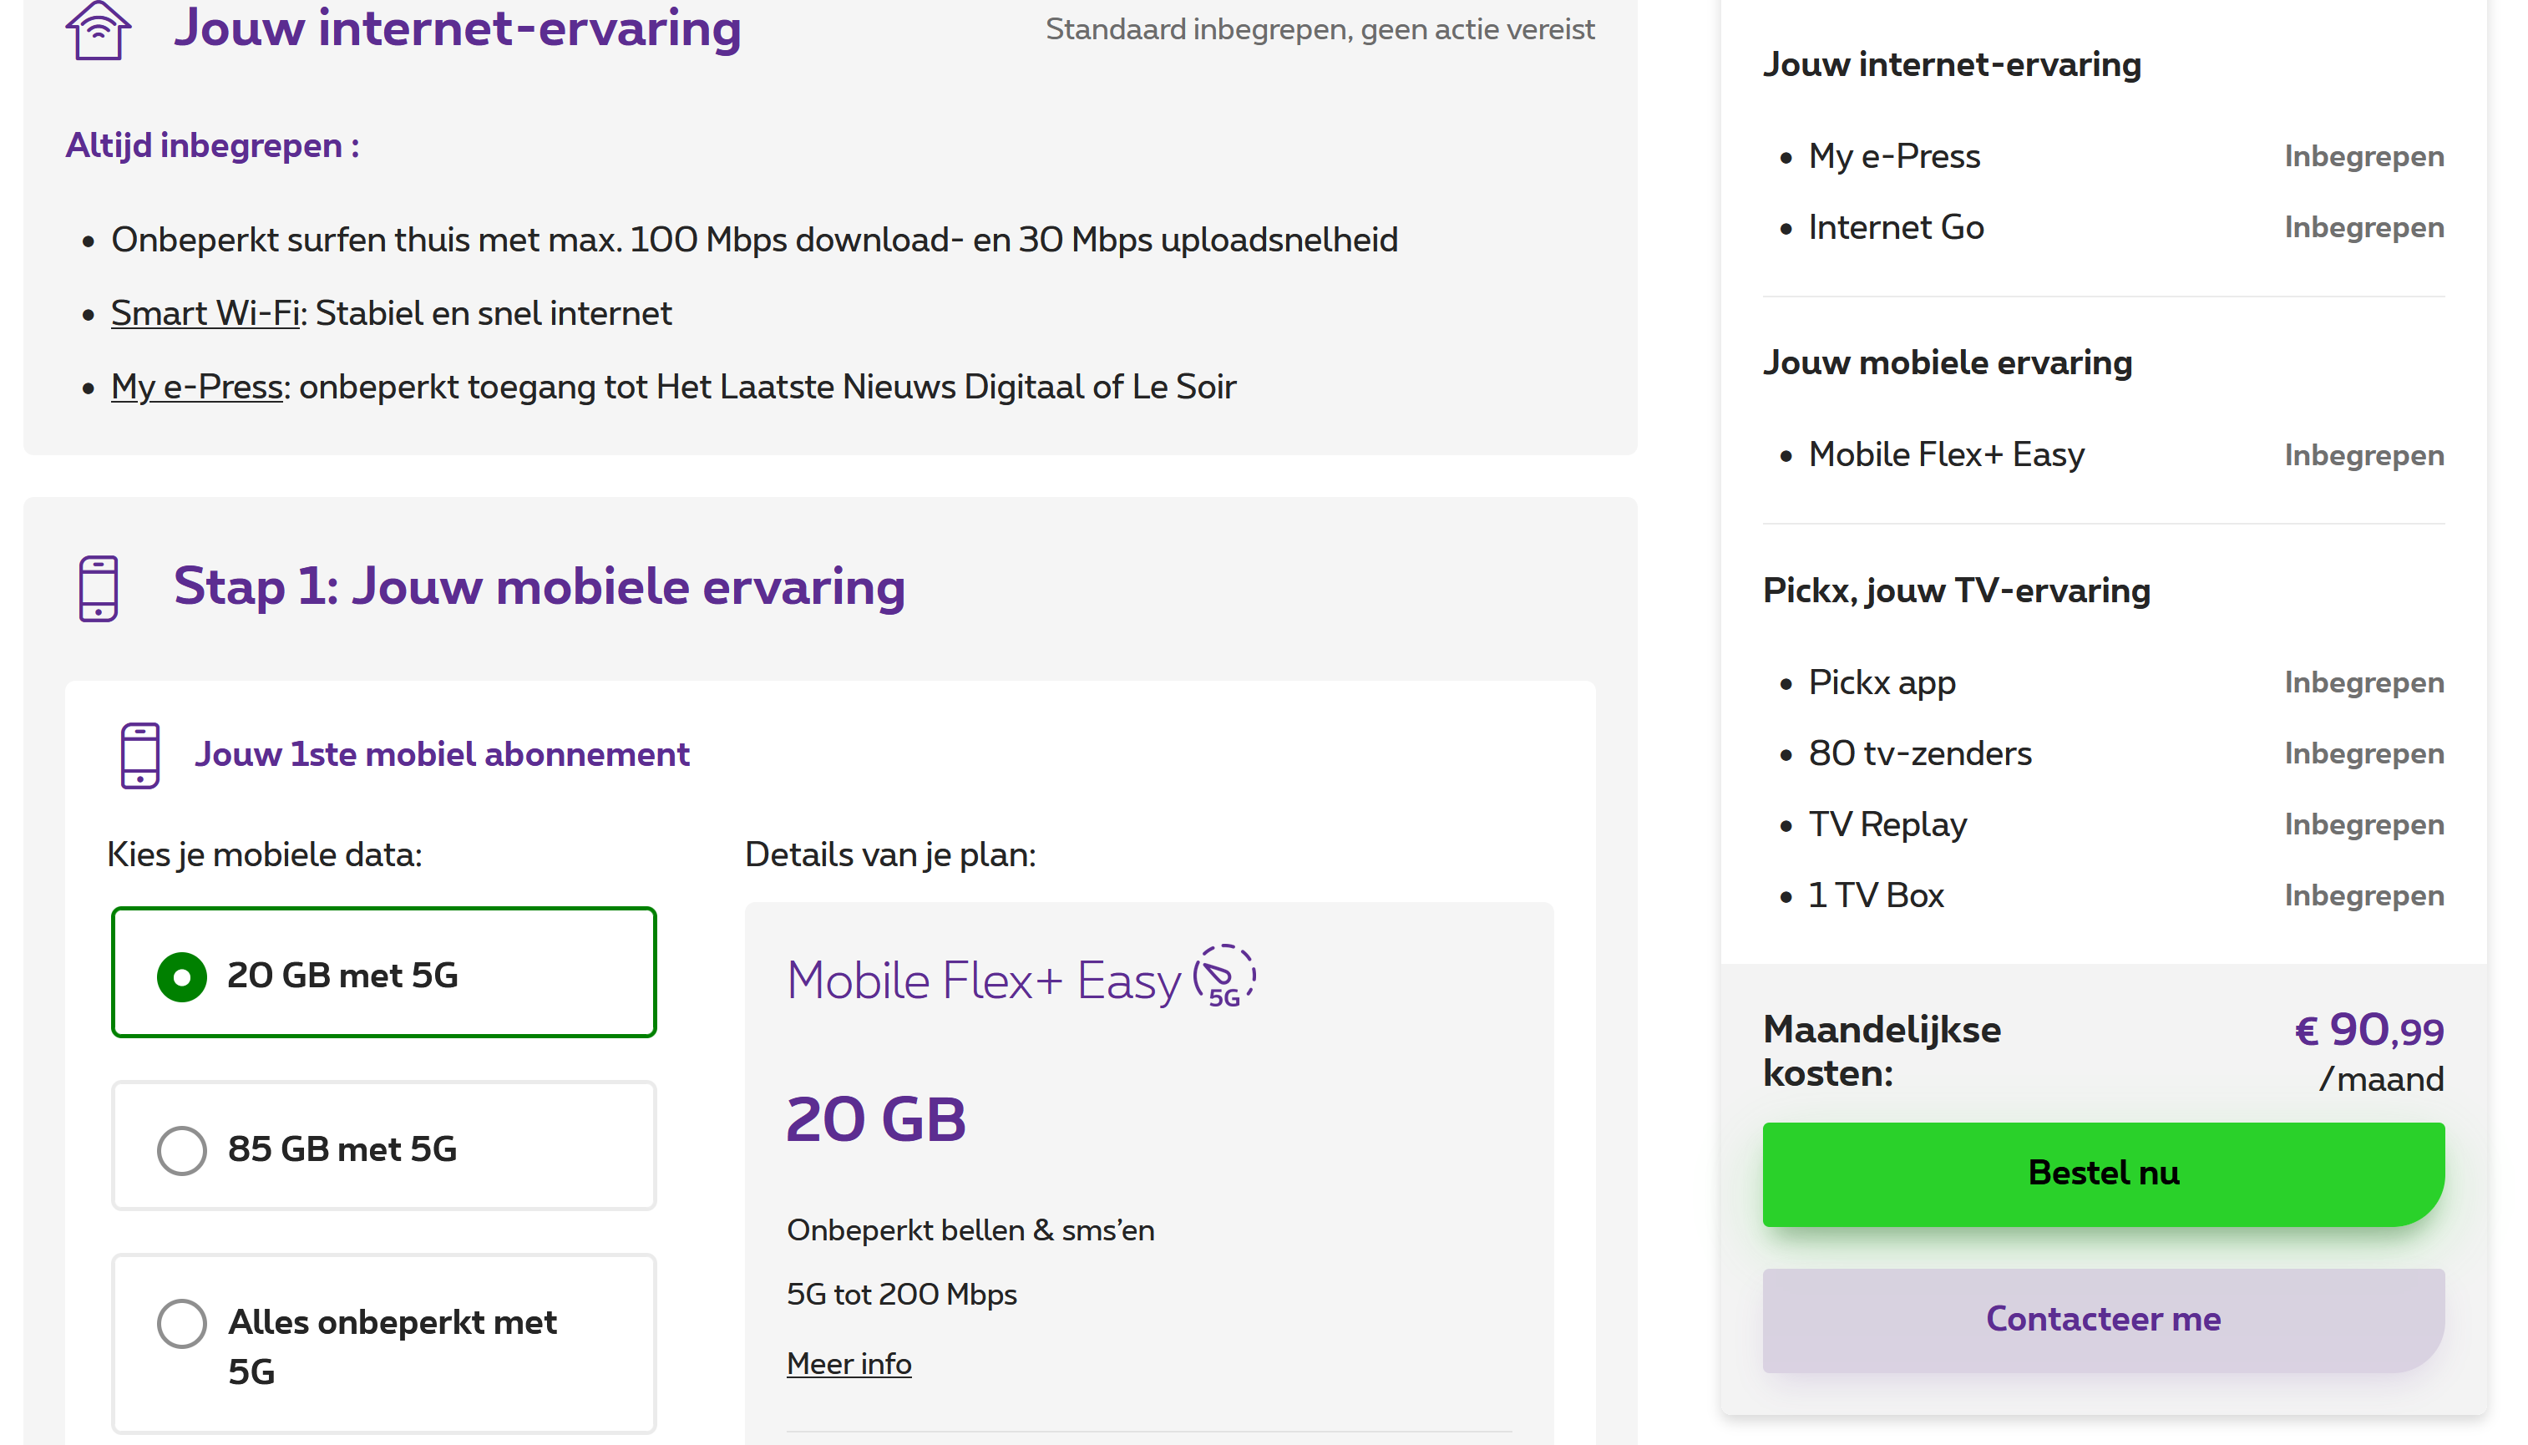Screen dimensions: 2528x1445
Task: Click My e-Press in the summary list
Action: point(1894,156)
